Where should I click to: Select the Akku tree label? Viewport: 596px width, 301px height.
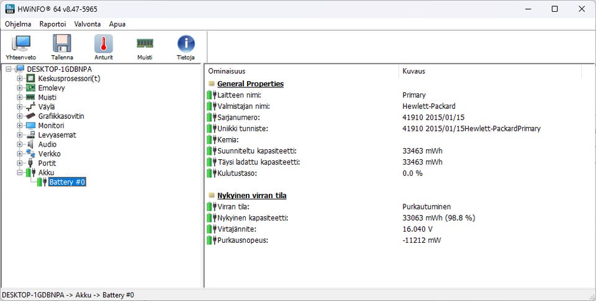(46, 173)
